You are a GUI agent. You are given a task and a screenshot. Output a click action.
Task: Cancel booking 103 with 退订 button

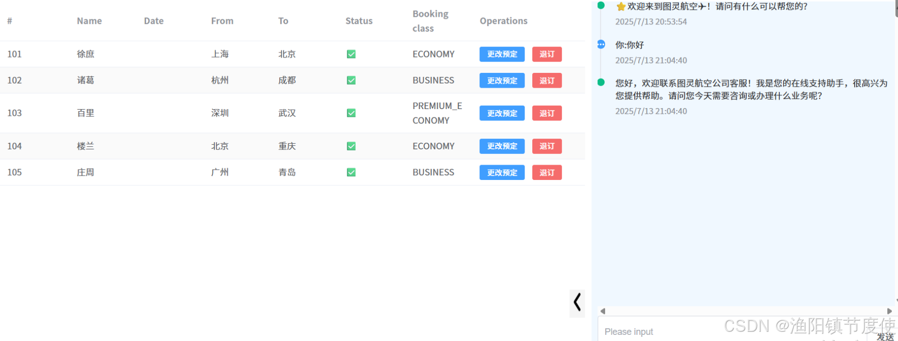pyautogui.click(x=547, y=113)
